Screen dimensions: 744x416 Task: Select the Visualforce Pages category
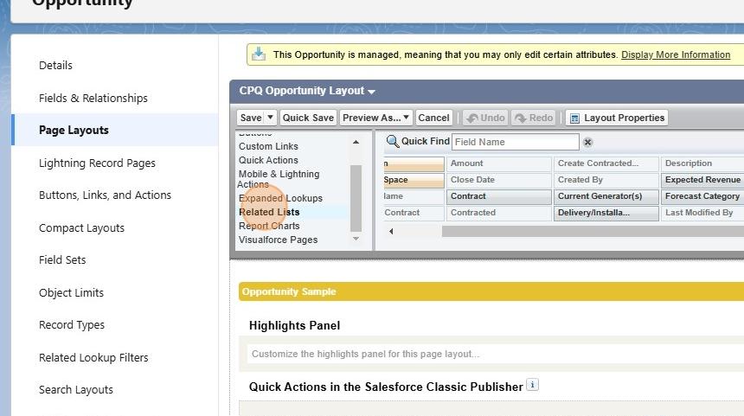[278, 240]
